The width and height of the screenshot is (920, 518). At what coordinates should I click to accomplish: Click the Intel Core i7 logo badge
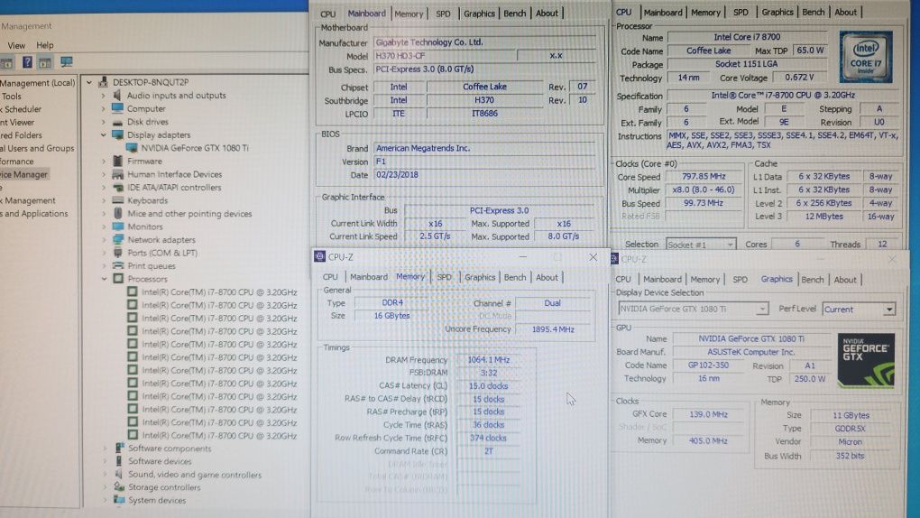[x=866, y=56]
